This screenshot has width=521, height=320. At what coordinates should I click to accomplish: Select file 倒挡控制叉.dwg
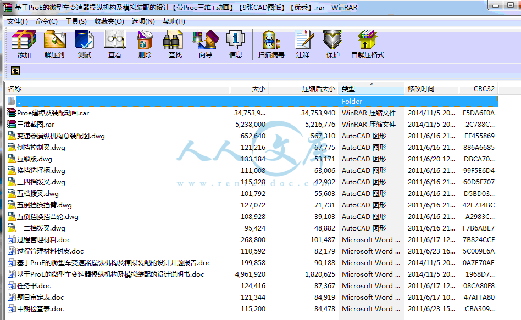click(x=41, y=148)
